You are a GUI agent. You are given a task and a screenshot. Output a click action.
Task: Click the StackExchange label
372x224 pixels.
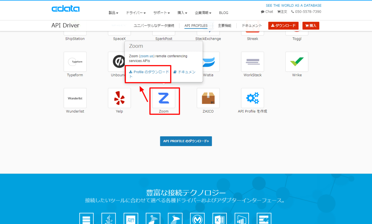point(208,39)
